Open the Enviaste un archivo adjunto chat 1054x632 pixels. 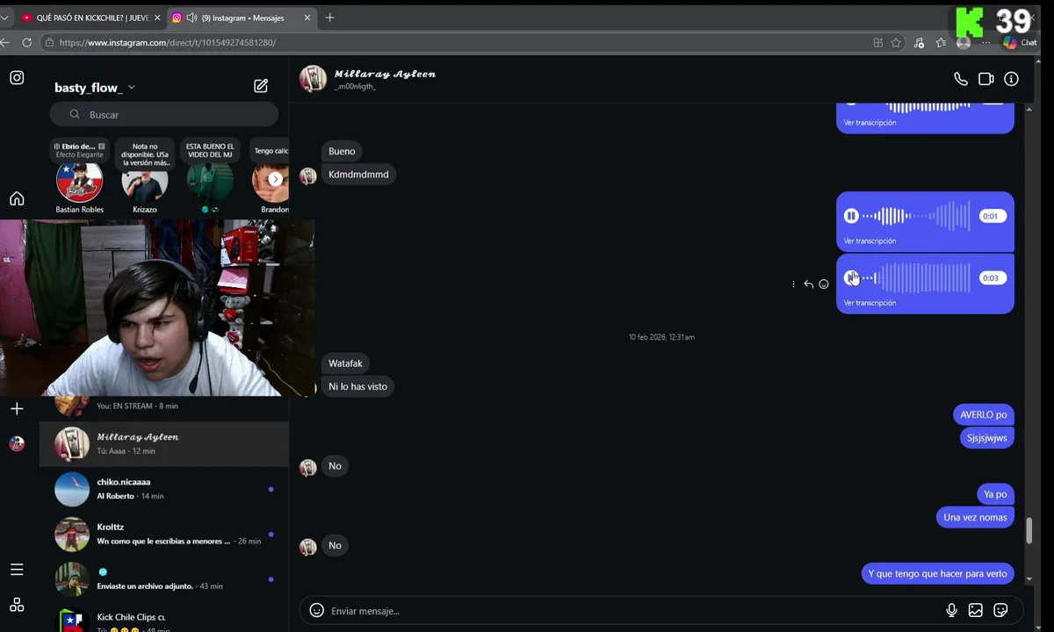pyautogui.click(x=164, y=579)
